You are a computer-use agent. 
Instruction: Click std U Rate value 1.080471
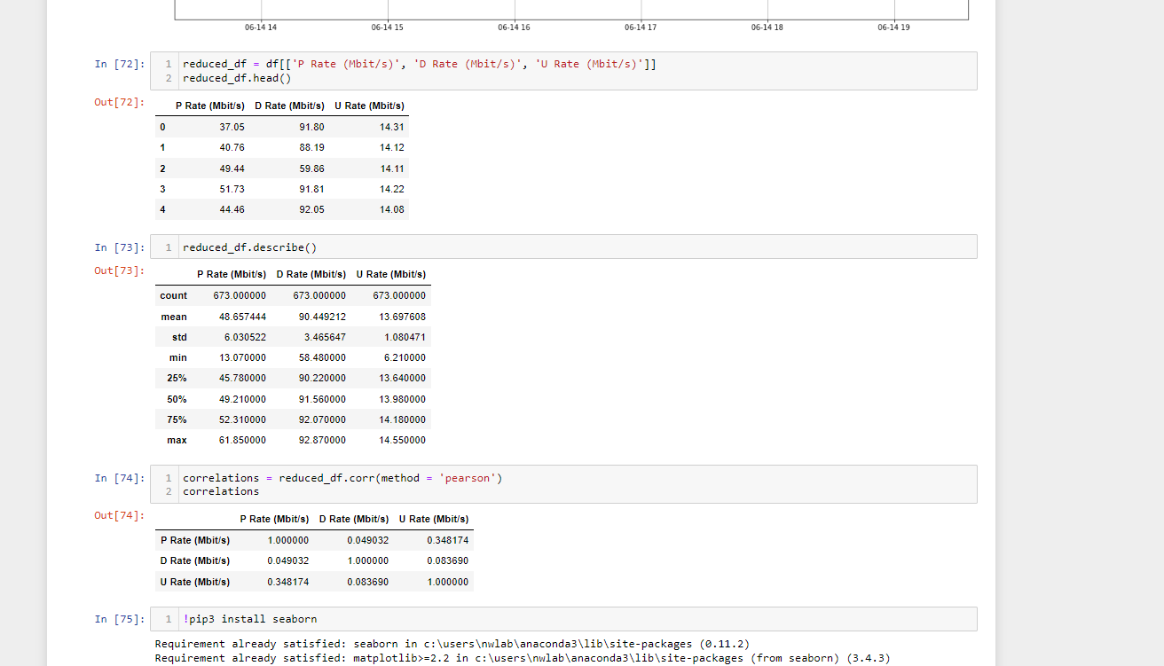[x=405, y=337]
